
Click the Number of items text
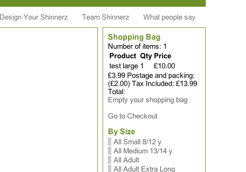pos(137,46)
